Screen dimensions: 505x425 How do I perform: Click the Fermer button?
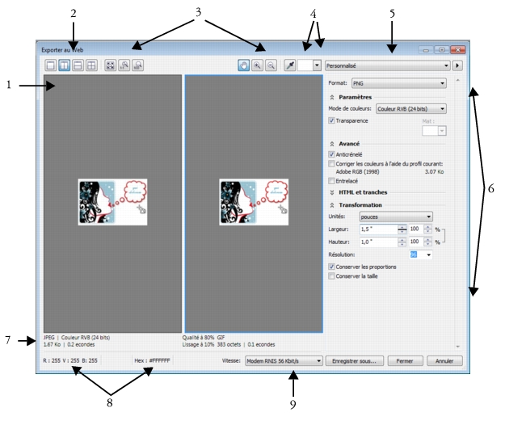pyautogui.click(x=403, y=361)
